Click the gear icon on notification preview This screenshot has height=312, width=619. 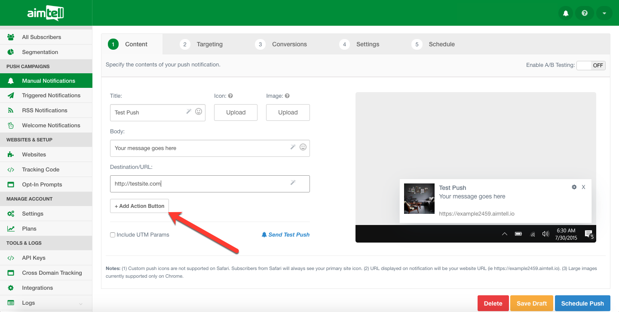[x=574, y=187]
